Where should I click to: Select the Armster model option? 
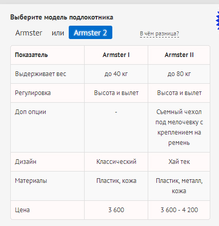pos(29,33)
